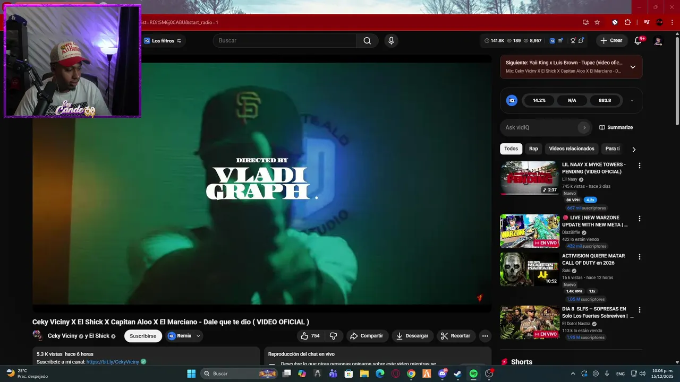680x382 pixels.
Task: Open the Warzone live stream thumbnail
Action: pyautogui.click(x=530, y=231)
